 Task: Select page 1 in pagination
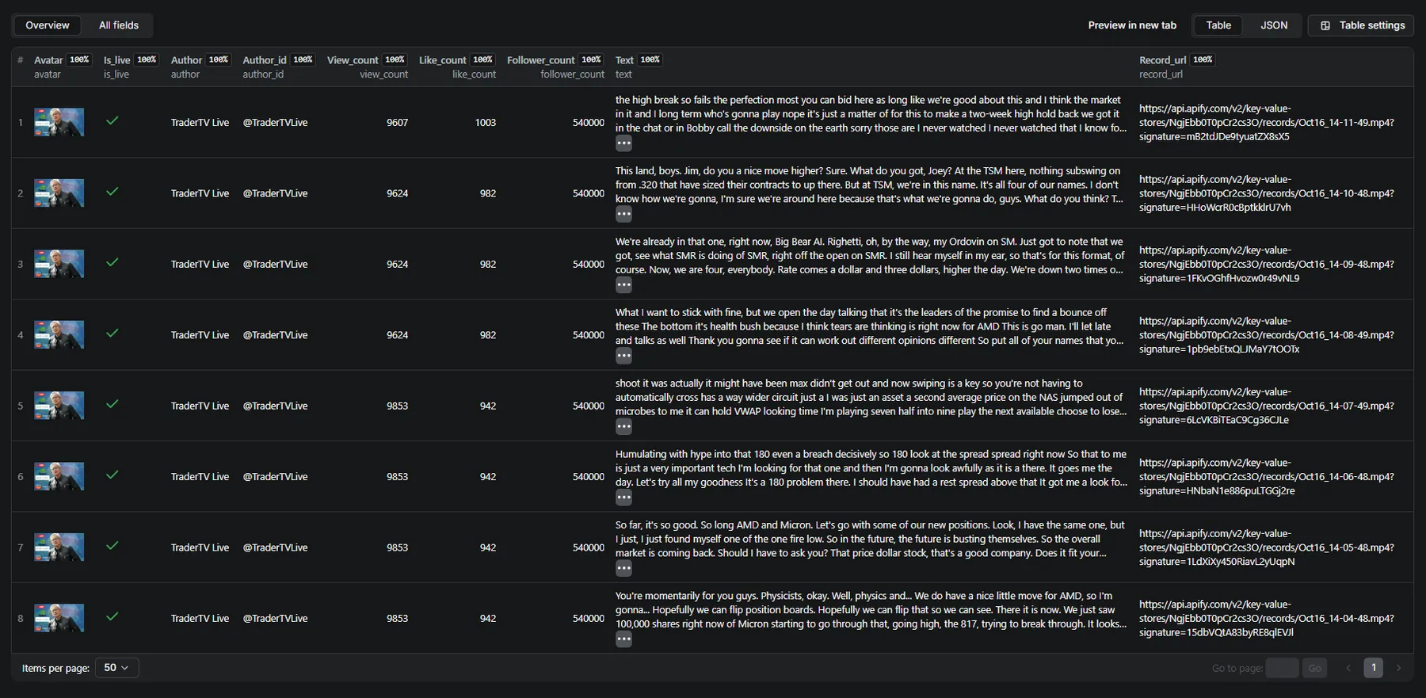click(x=1374, y=668)
